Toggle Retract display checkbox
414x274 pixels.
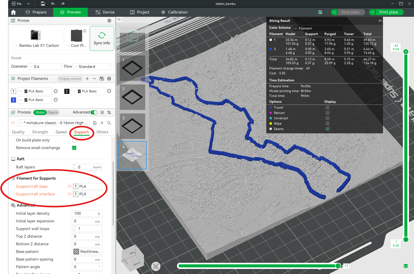pyautogui.click(x=328, y=113)
